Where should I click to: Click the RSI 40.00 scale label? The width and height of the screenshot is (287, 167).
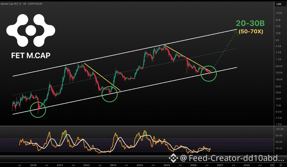pyautogui.click(x=279, y=148)
